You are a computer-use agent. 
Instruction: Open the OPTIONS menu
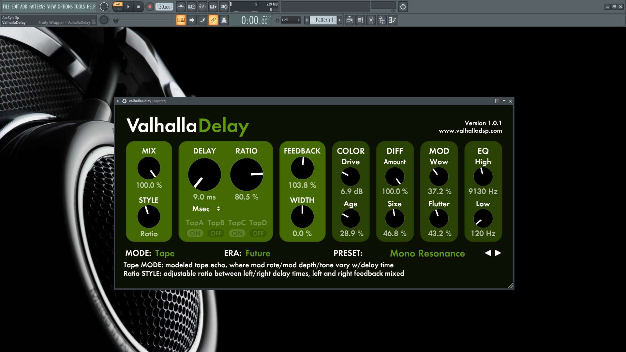(65, 7)
